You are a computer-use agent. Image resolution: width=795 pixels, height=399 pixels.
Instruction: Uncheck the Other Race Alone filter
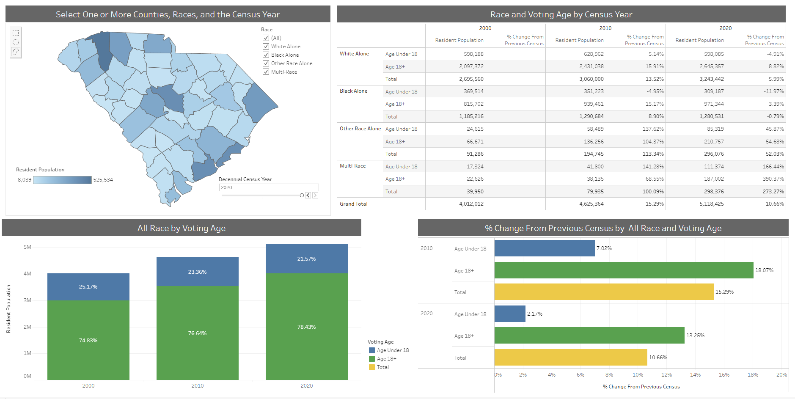266,63
